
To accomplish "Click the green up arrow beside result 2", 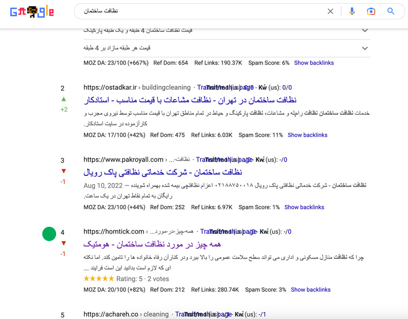I will tap(63, 99).
